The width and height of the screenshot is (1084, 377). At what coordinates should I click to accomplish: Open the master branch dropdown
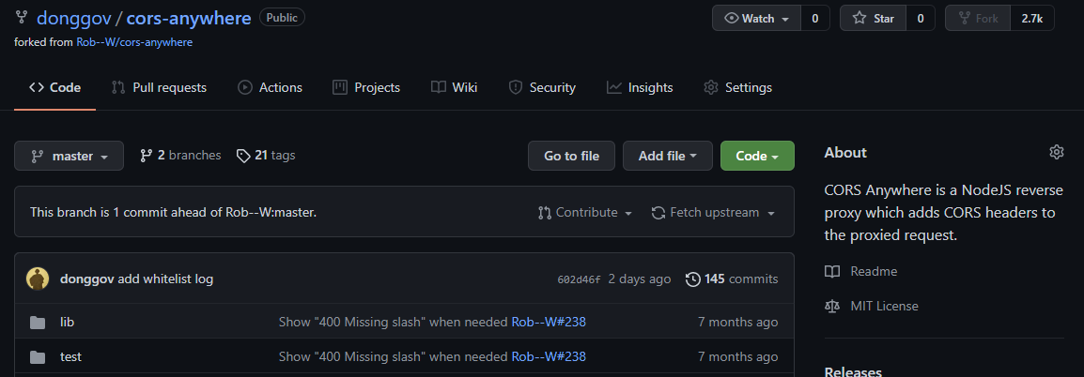70,156
